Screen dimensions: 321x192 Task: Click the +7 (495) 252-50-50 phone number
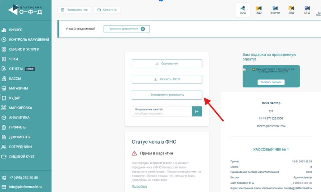[x=23, y=178]
